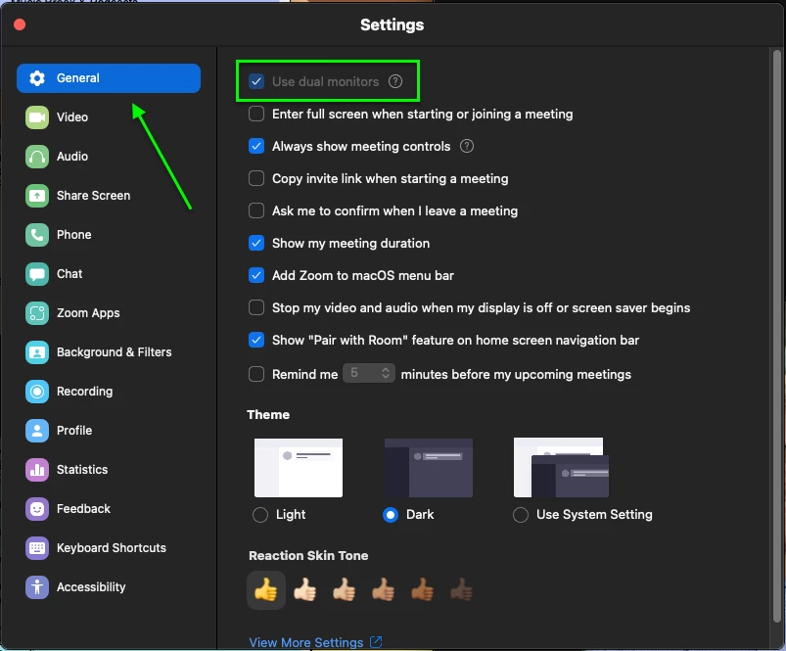Click the Recording circle icon
Screen dimensions: 786x651
(37, 392)
